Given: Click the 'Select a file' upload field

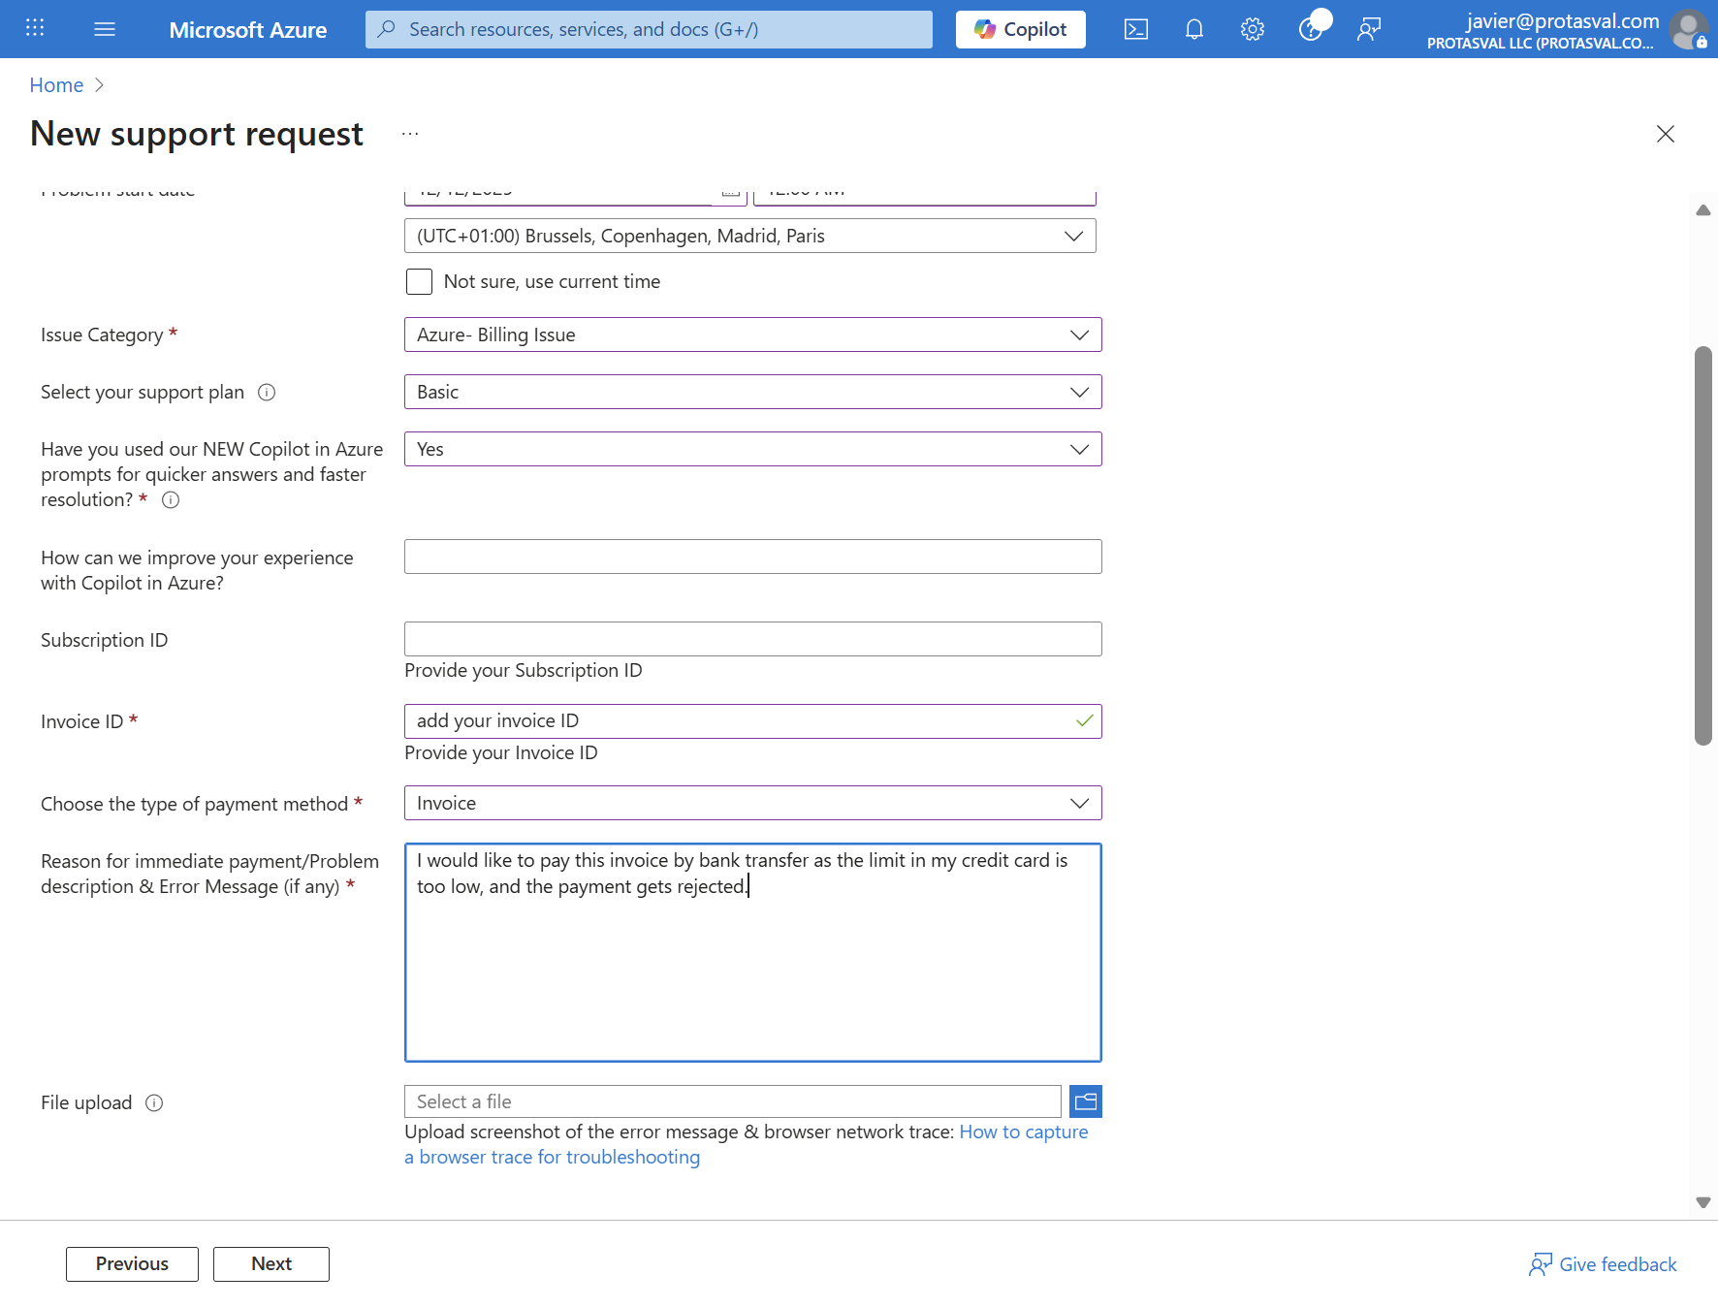Looking at the screenshot, I should pos(733,1101).
